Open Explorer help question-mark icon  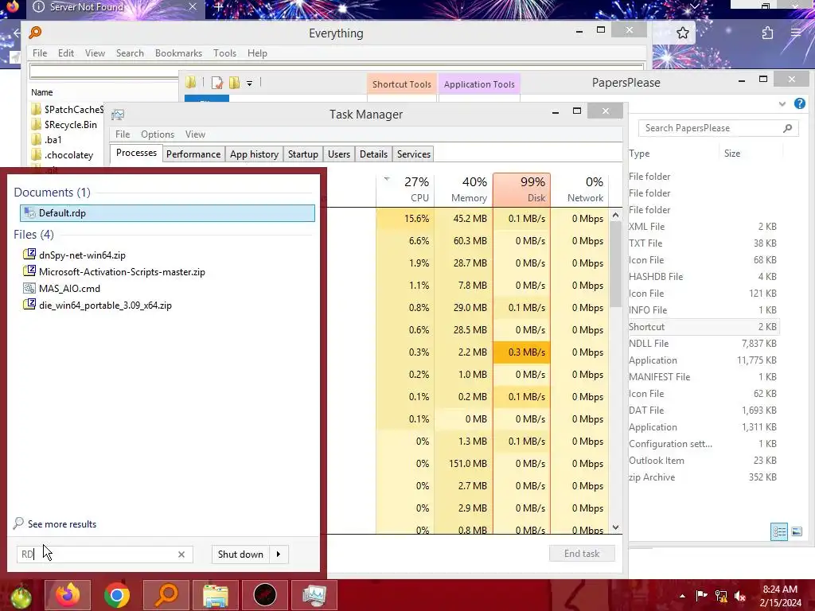point(800,103)
